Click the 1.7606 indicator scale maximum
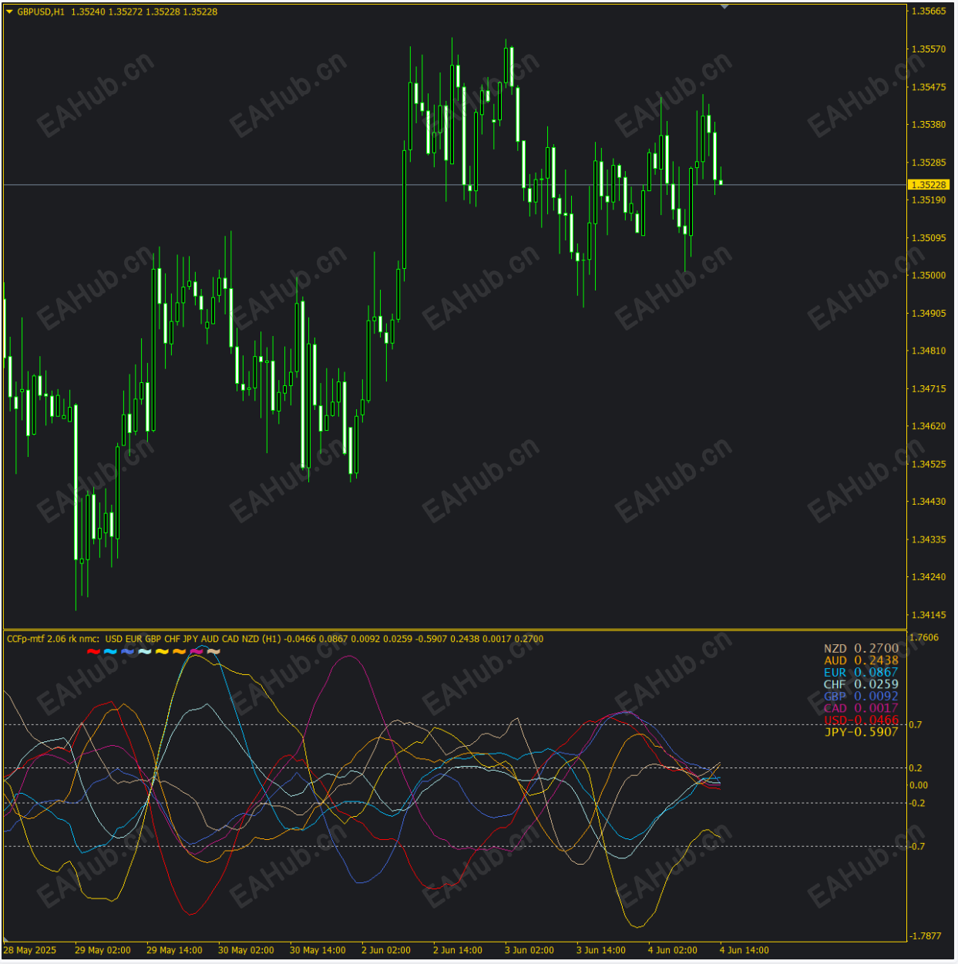958x964 pixels. coord(925,637)
